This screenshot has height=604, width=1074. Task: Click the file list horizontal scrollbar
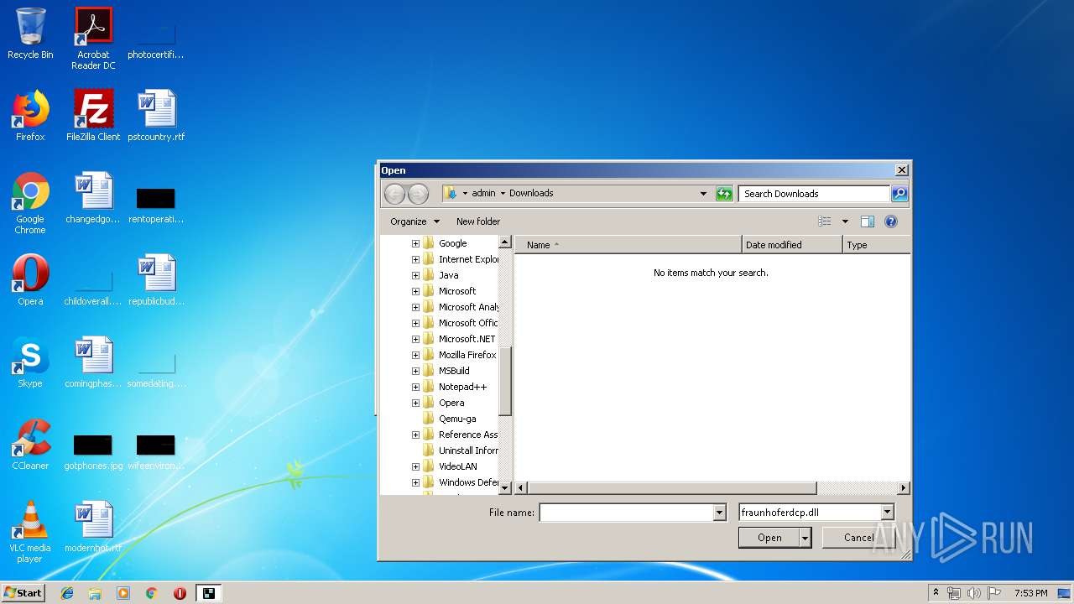pos(671,488)
